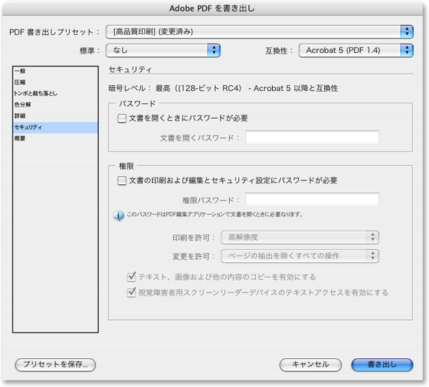Click the info icon beside password note
The width and height of the screenshot is (429, 387).
click(118, 215)
